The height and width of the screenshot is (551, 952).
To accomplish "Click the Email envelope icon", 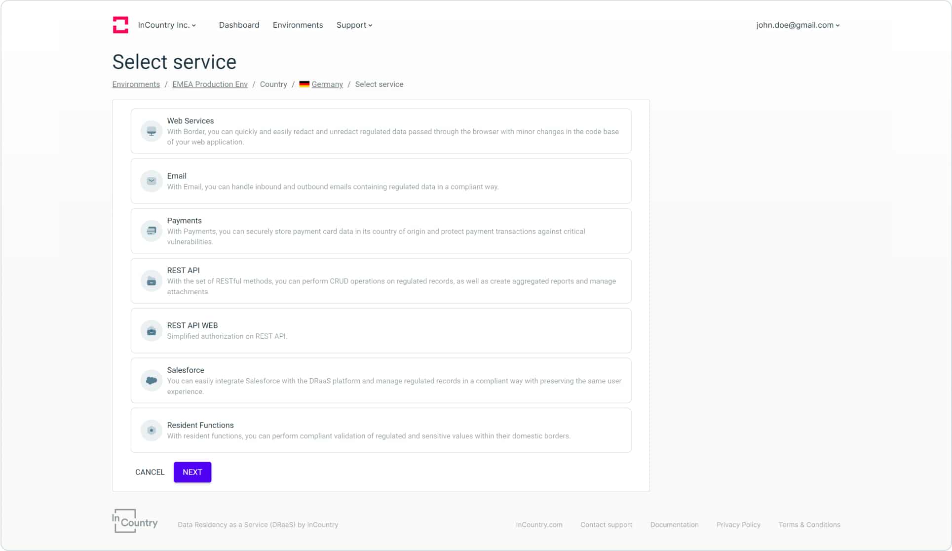I will [x=151, y=181].
